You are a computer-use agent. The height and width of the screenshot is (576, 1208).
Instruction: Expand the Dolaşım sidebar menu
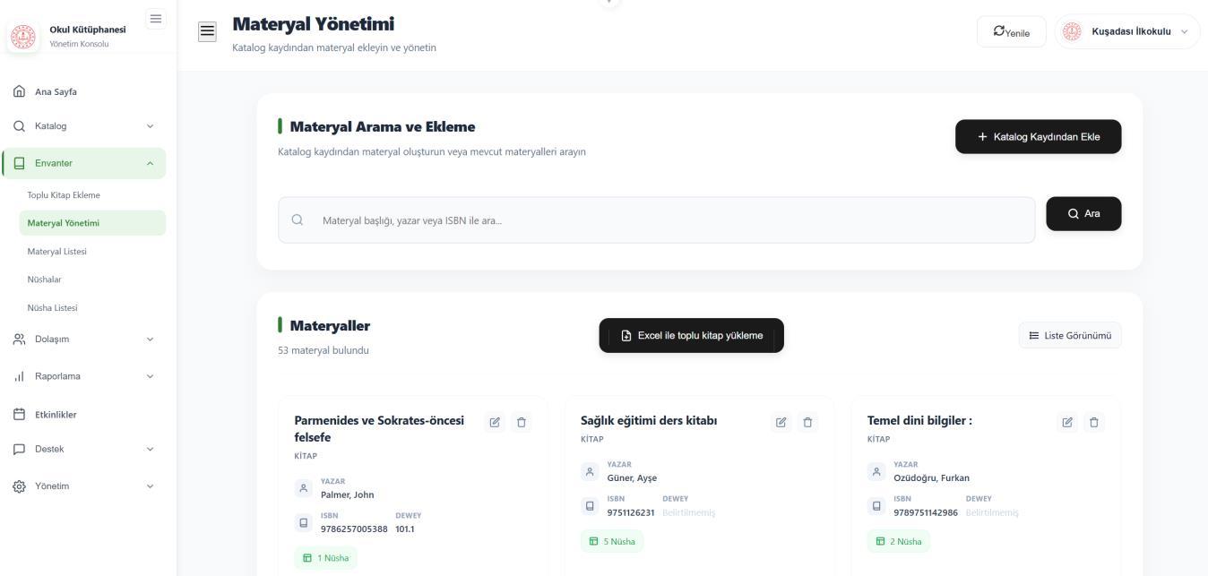(x=82, y=340)
